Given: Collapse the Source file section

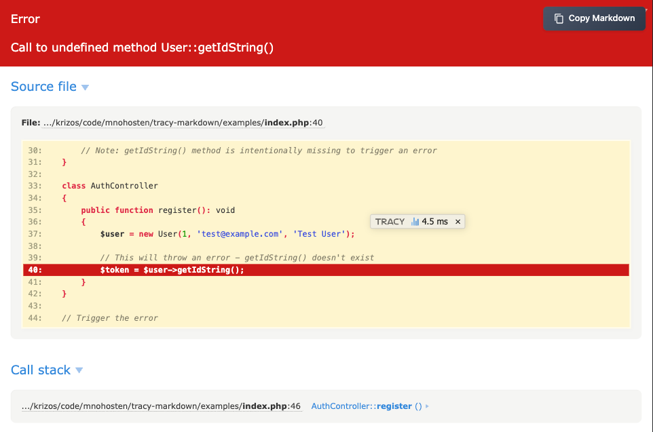Looking at the screenshot, I should [x=86, y=86].
